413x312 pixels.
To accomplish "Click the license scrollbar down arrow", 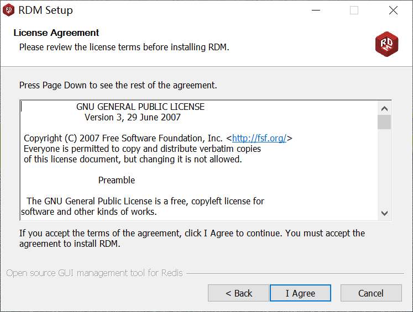I will coord(384,213).
